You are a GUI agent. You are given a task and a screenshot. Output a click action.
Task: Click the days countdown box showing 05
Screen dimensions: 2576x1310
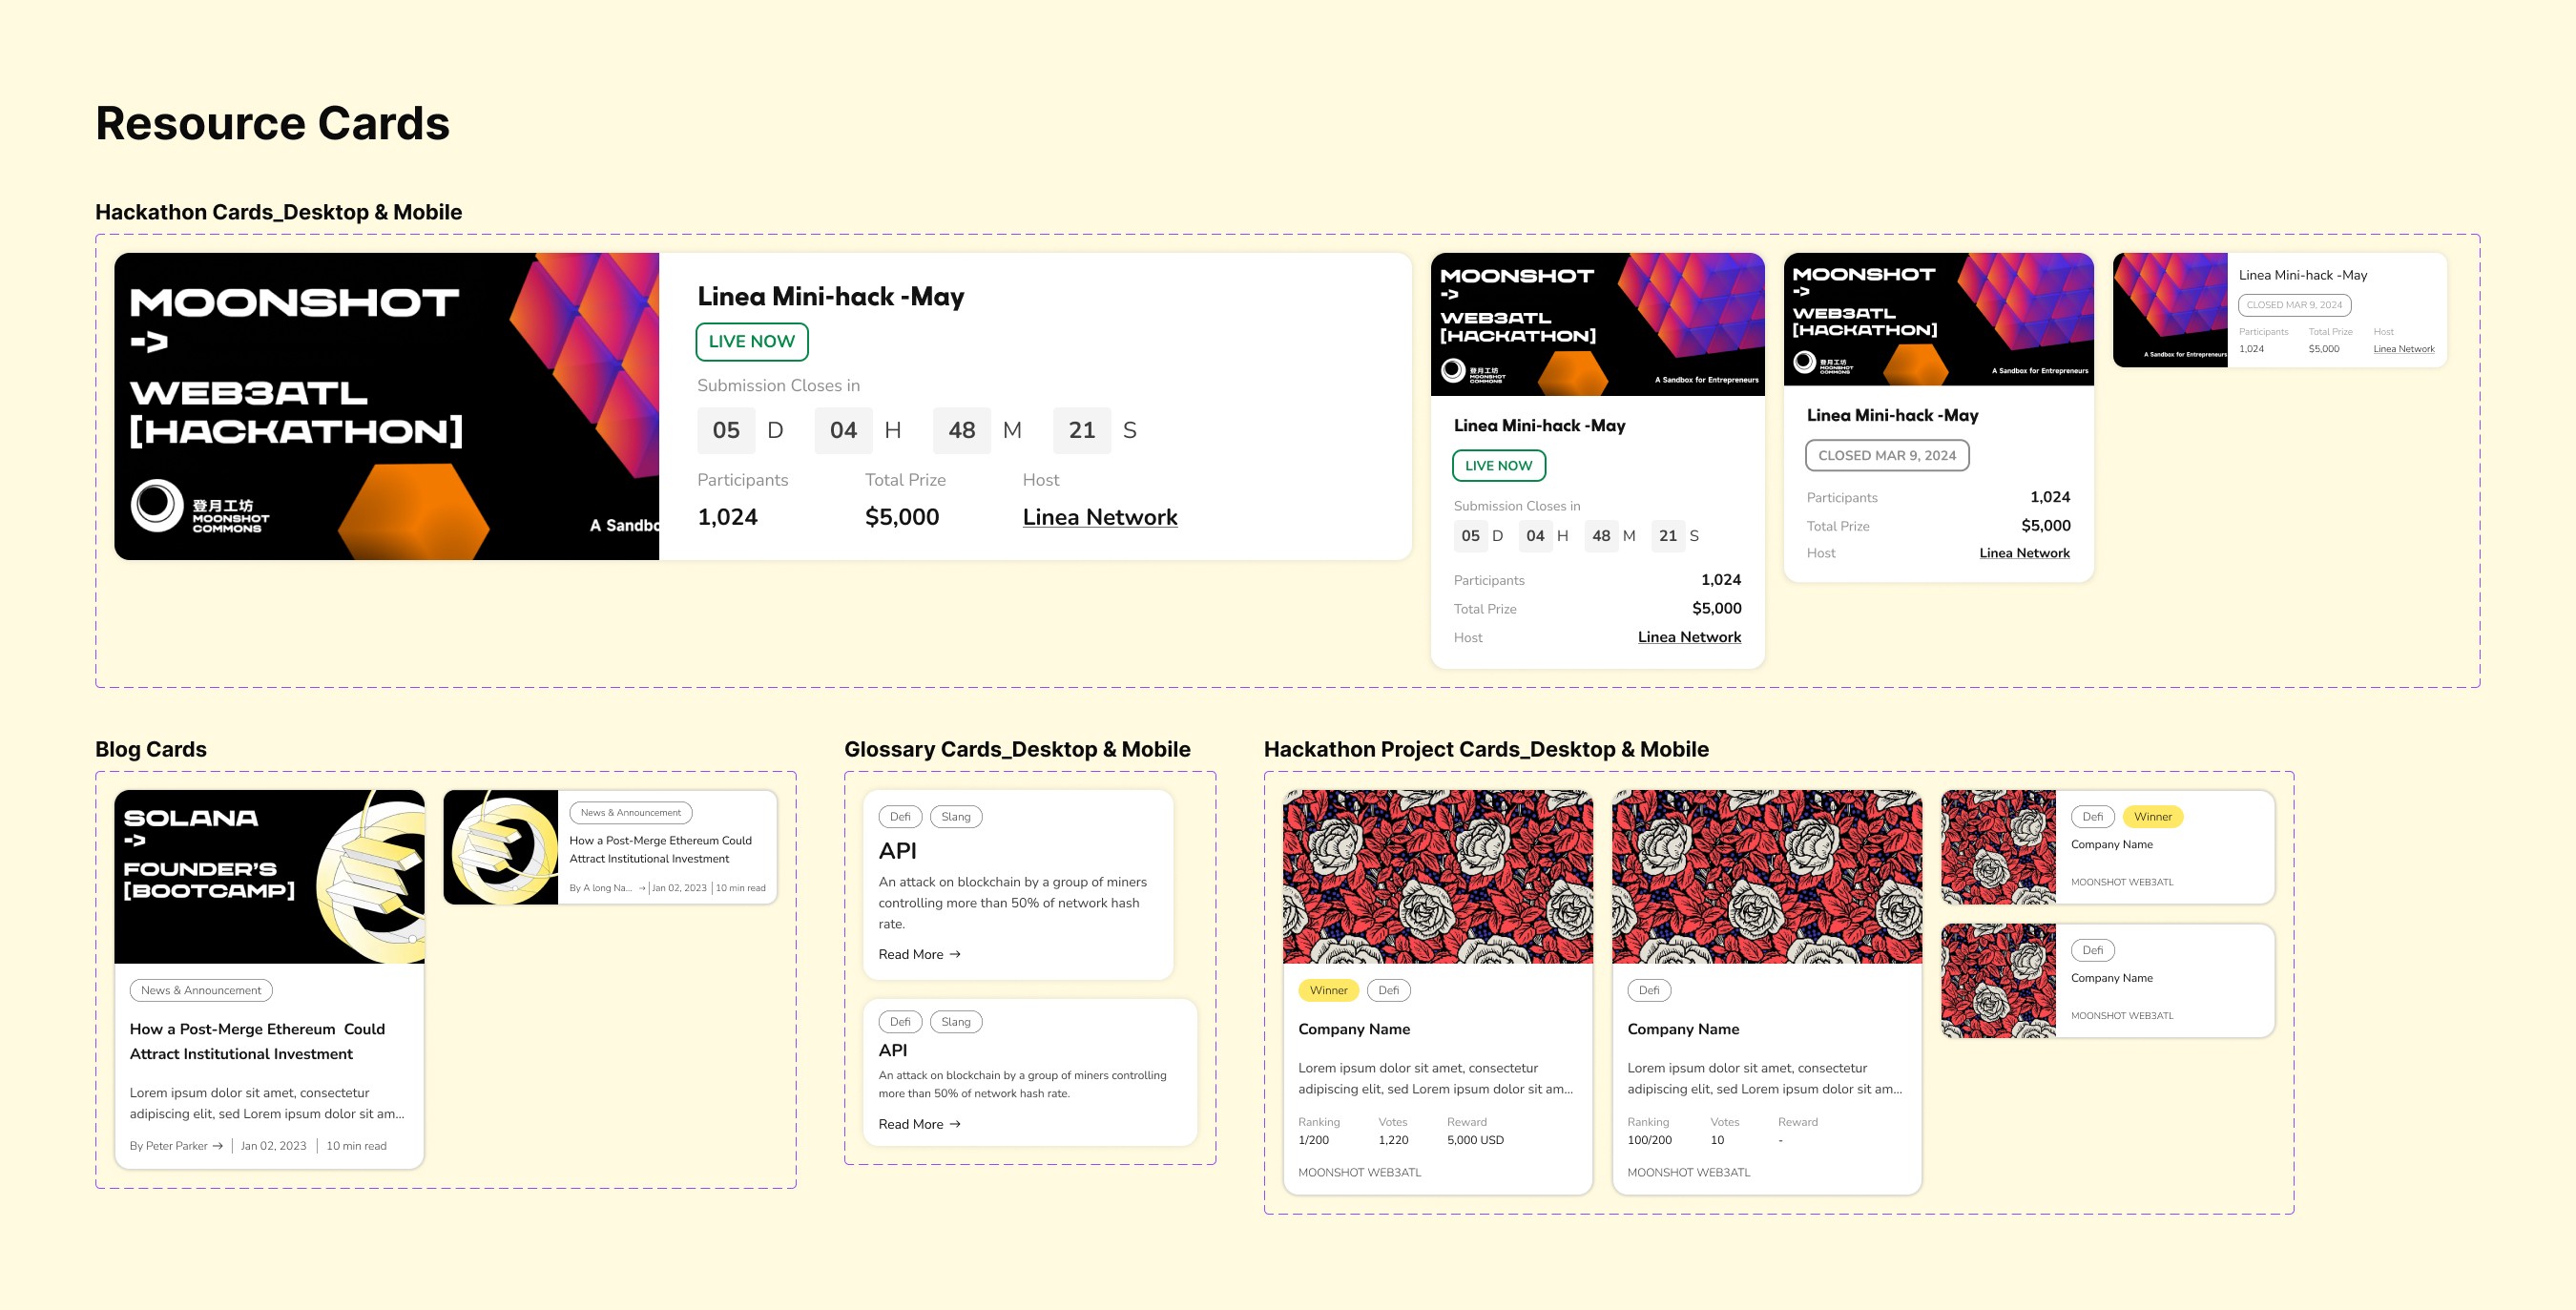pos(726,430)
